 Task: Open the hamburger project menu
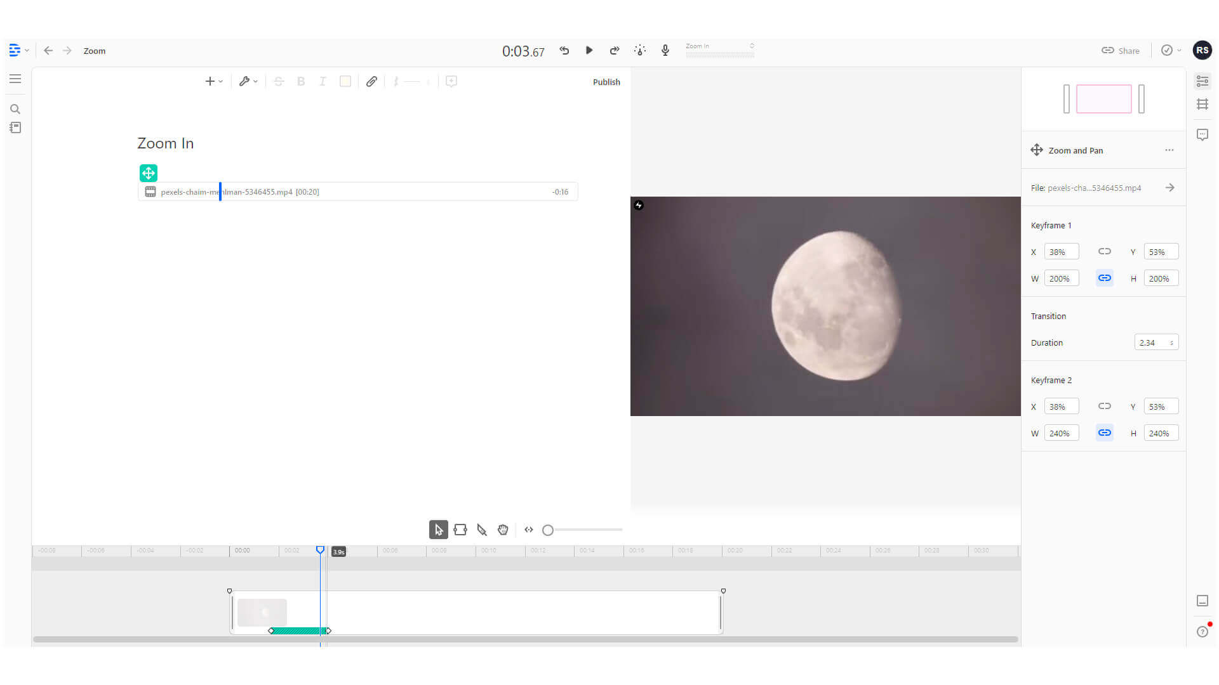[x=15, y=79]
